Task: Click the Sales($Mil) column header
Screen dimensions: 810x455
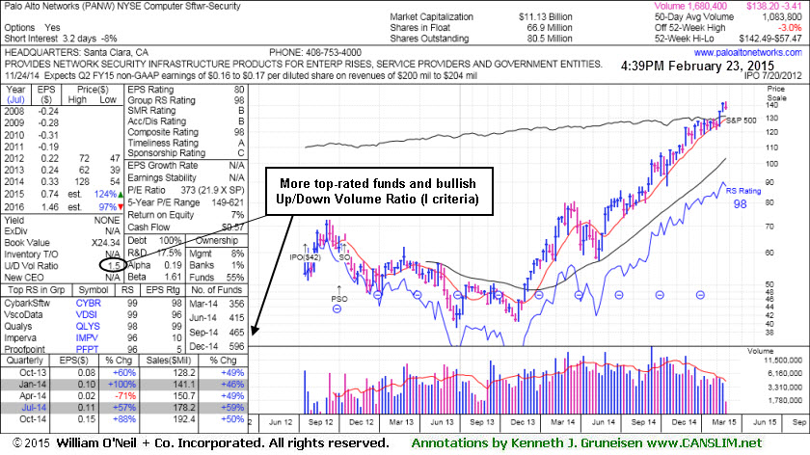Action: [x=169, y=361]
